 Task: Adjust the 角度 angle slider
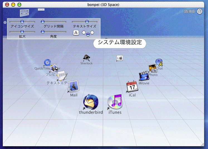(53, 32)
